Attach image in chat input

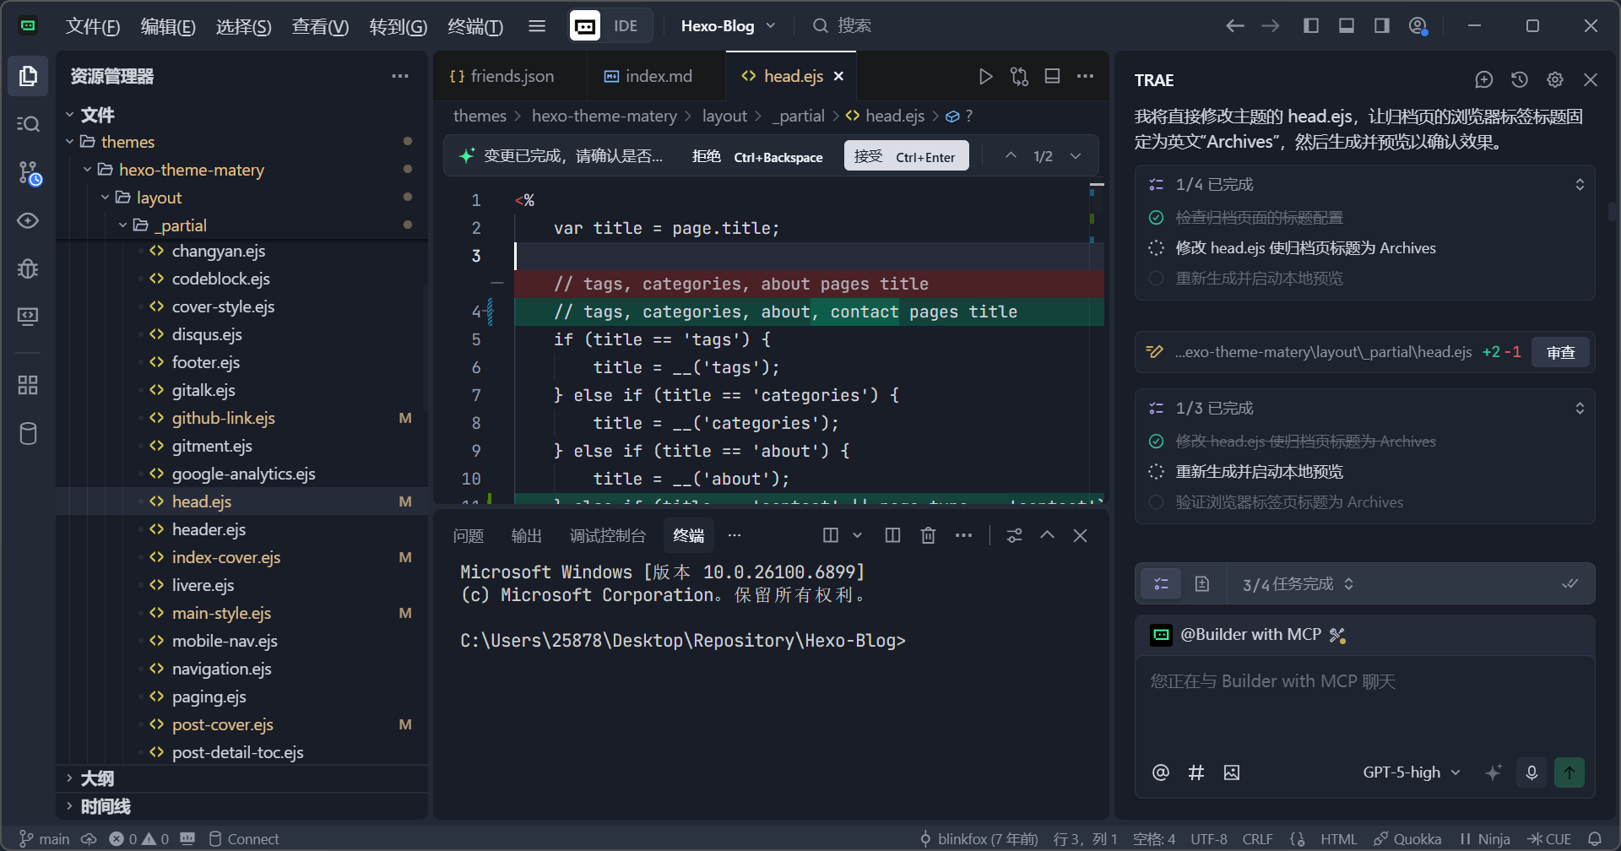tap(1232, 772)
